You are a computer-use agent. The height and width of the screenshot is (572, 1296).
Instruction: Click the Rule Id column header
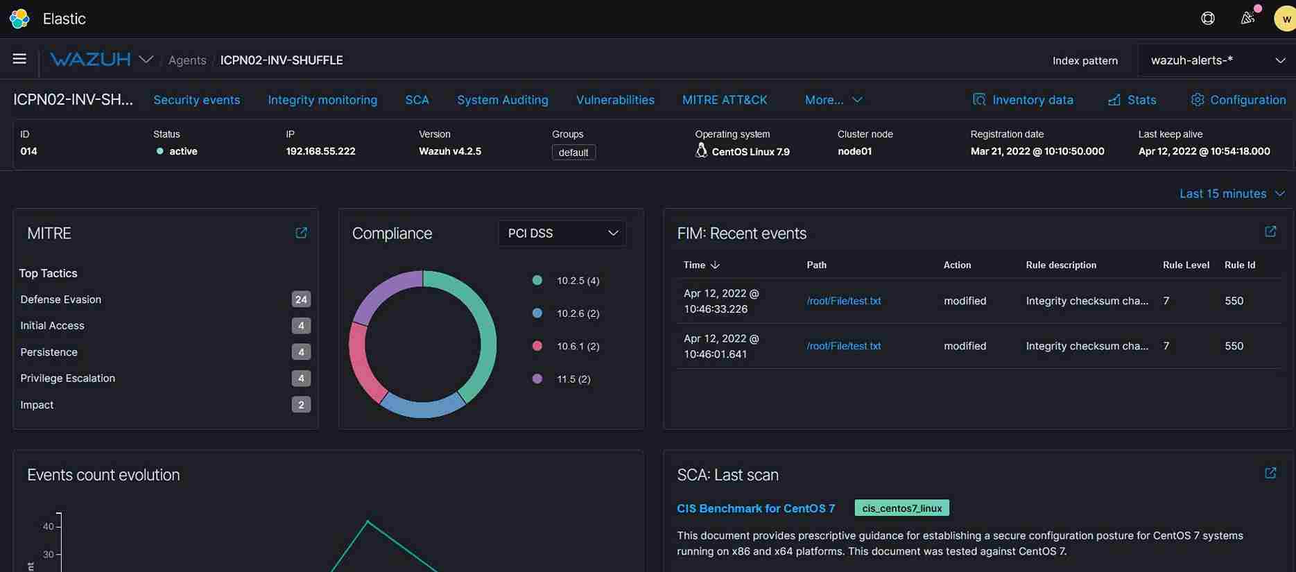click(x=1240, y=265)
